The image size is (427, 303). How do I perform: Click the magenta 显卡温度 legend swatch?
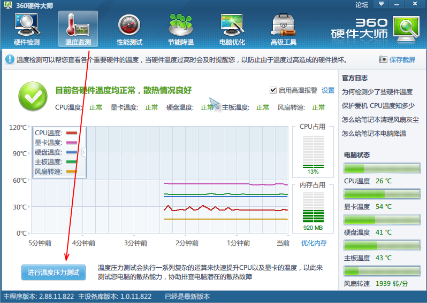point(72,143)
